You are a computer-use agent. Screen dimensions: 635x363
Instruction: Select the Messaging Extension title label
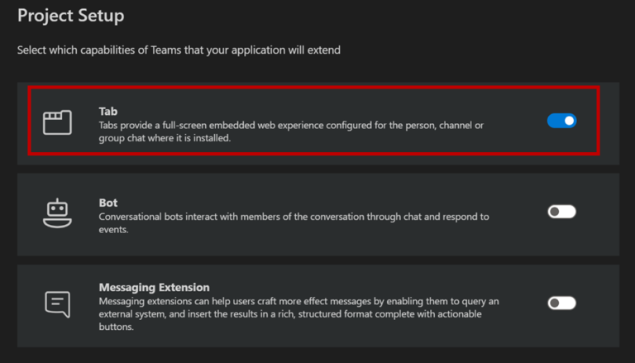155,287
